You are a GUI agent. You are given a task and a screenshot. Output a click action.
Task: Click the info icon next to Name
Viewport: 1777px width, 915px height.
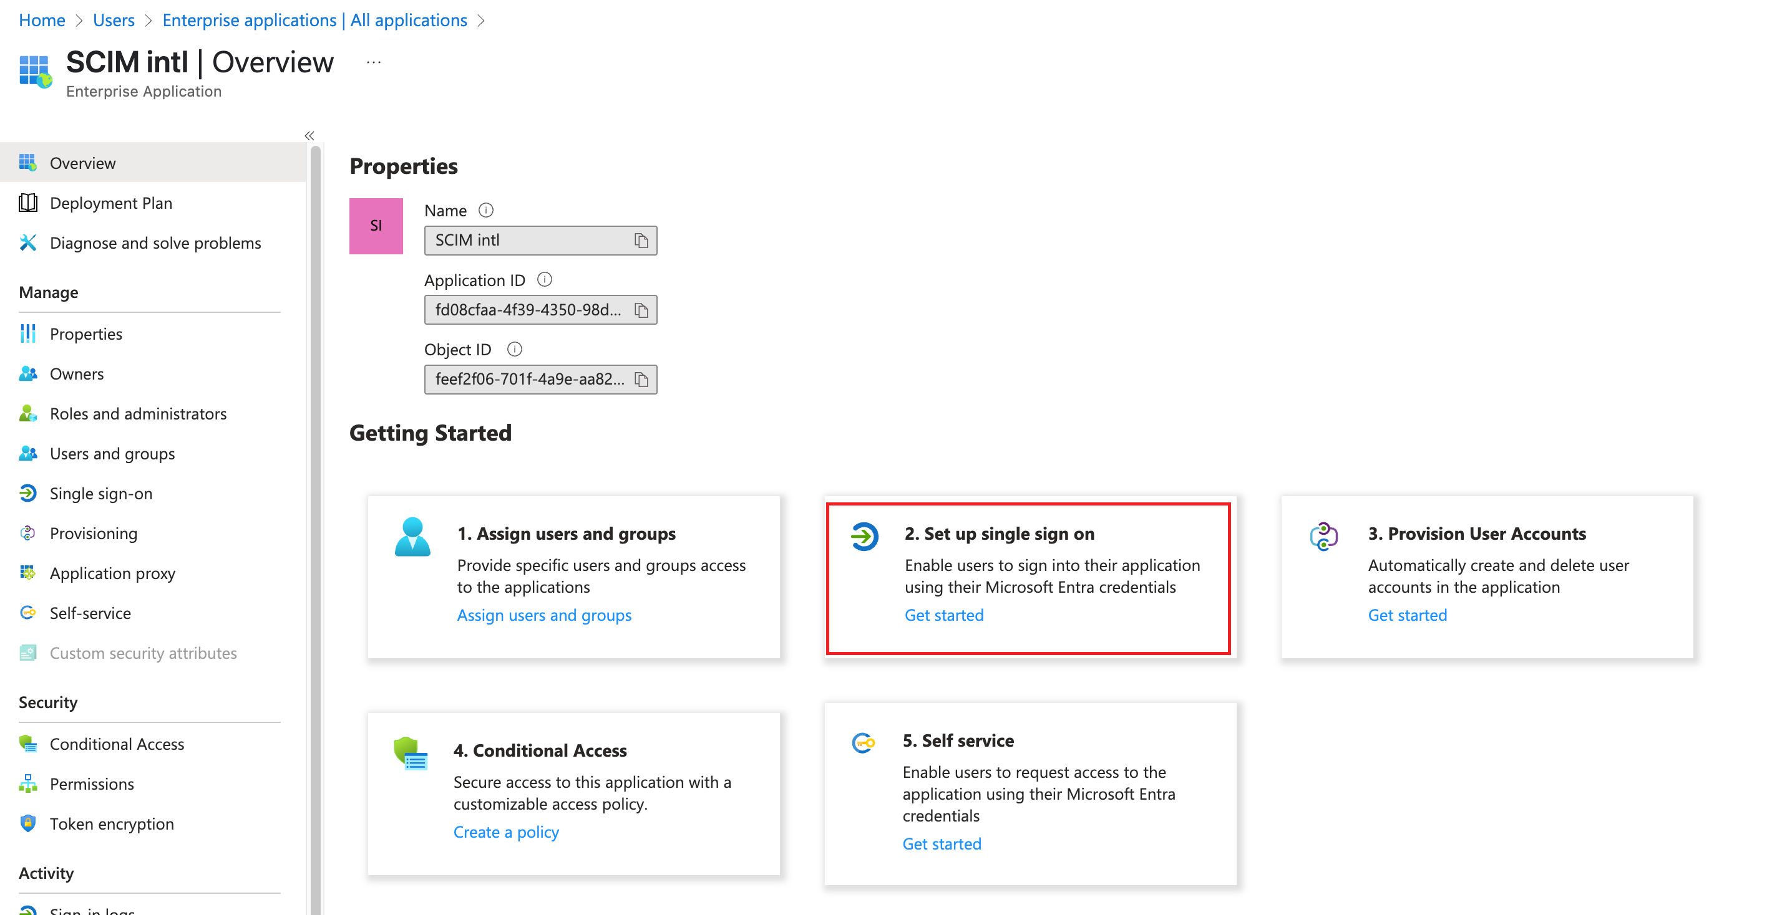pos(485,210)
